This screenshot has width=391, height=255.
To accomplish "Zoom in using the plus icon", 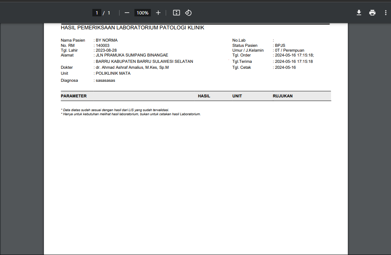I will (x=158, y=12).
